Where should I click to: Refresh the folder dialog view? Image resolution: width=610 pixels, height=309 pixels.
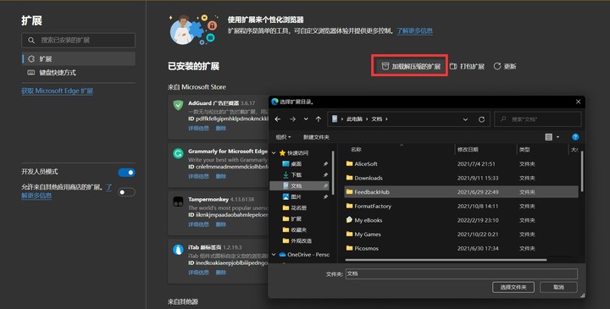point(481,119)
